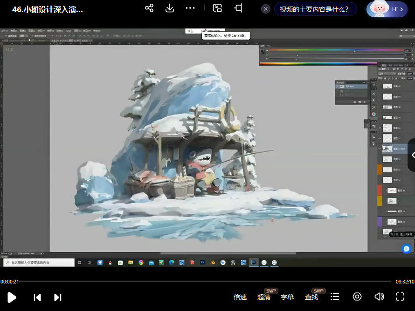Open the 倍速 playback speed menu
The image size is (415, 311).
pos(240,297)
